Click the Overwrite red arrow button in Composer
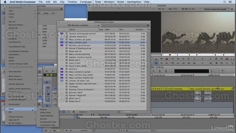 (167, 59)
